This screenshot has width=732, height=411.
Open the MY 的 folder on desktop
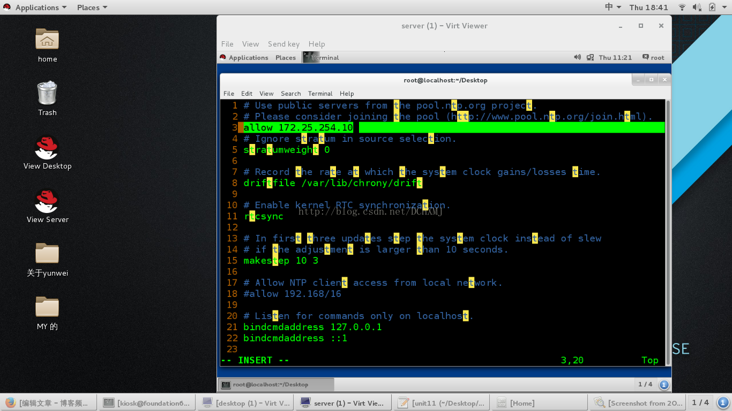coord(47,307)
